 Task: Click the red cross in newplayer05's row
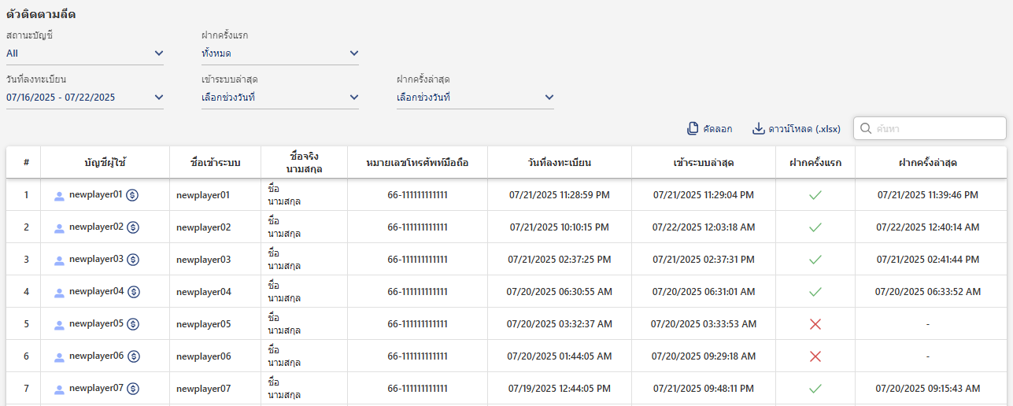815,323
